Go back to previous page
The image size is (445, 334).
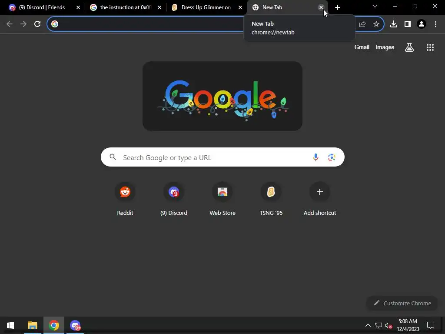tap(10, 24)
